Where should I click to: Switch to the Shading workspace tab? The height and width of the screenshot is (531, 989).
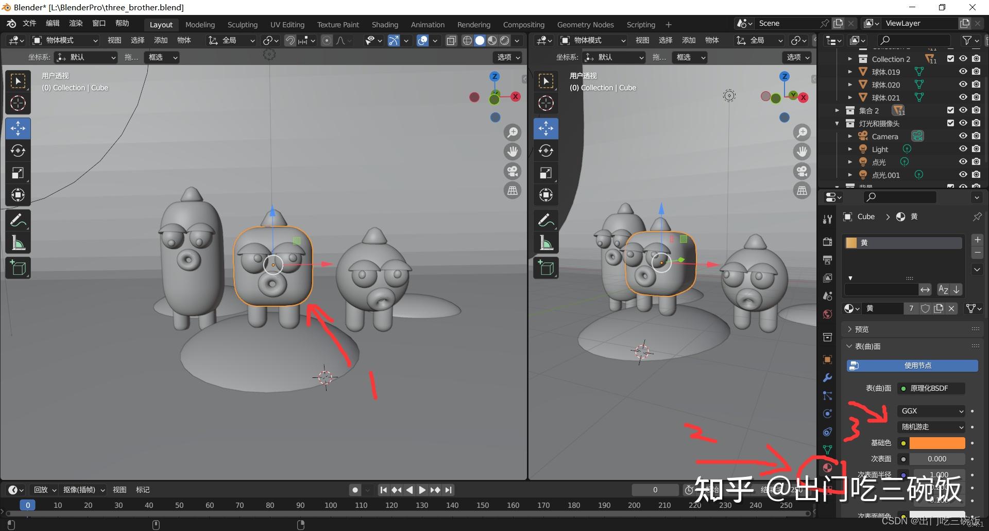click(385, 24)
